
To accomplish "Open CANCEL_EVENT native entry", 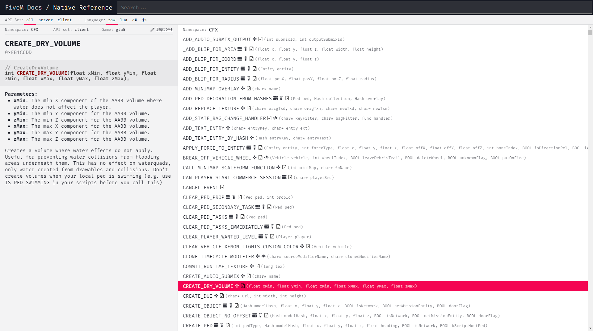I will [x=200, y=188].
